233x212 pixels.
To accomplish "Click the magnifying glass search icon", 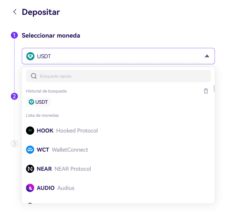I will pos(34,76).
